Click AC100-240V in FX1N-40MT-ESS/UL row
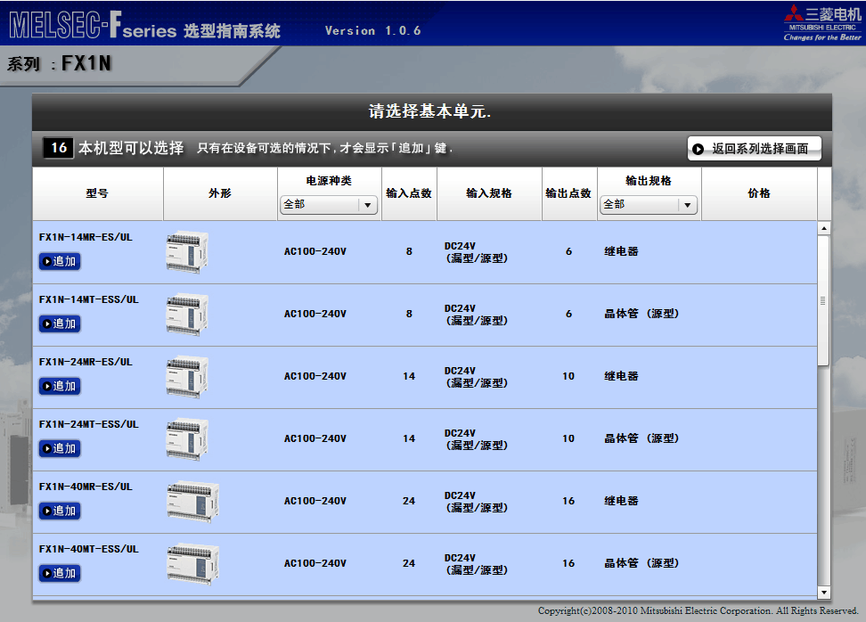Screen dimensions: 866x622 click(x=315, y=564)
